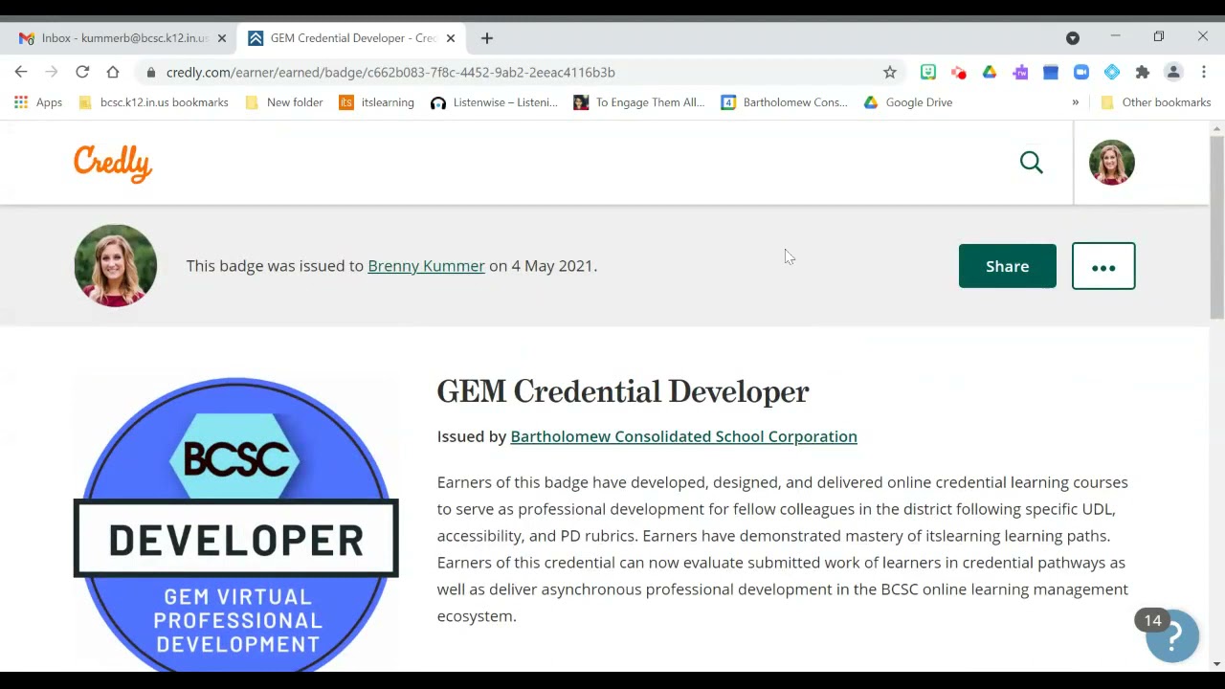Click the '4 May 2021' issue date text
This screenshot has height=689, width=1225.
click(x=552, y=266)
